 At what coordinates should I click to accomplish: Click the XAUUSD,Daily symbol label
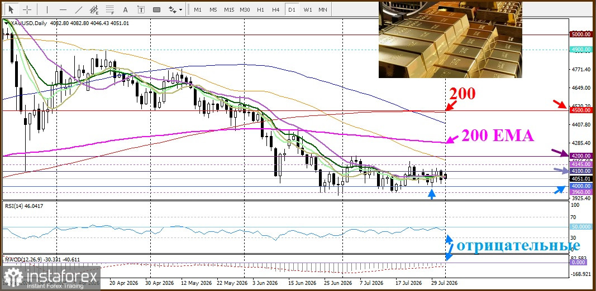pyautogui.click(x=28, y=23)
